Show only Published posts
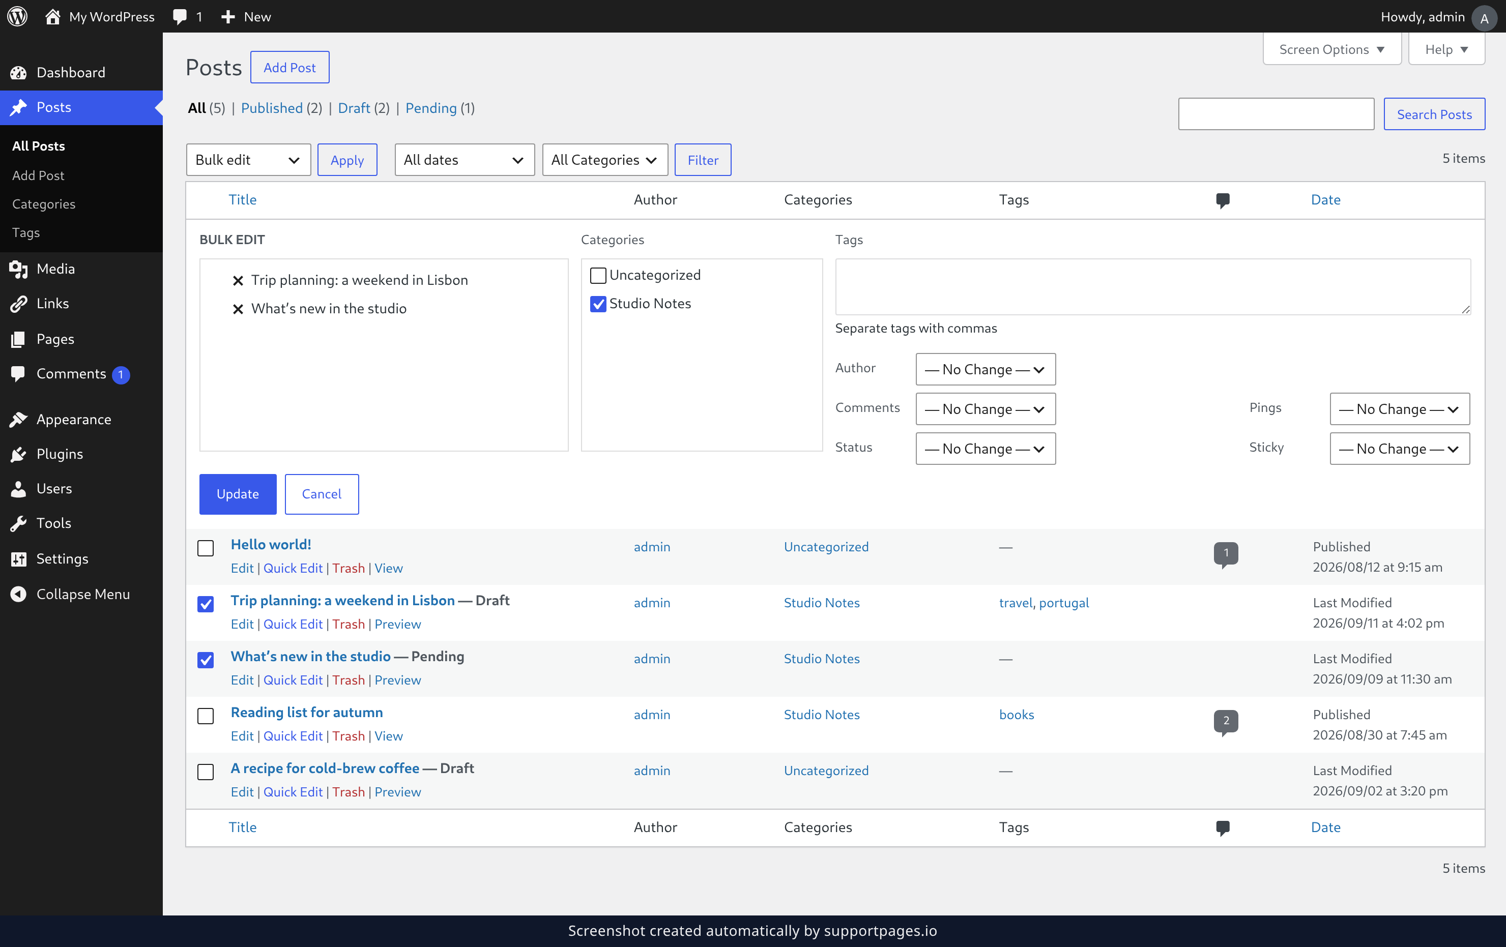The height and width of the screenshot is (947, 1506). pos(271,108)
